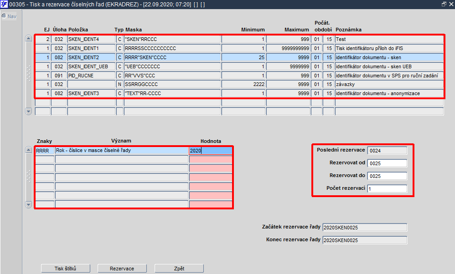Click the Rezervace button

[122, 269]
